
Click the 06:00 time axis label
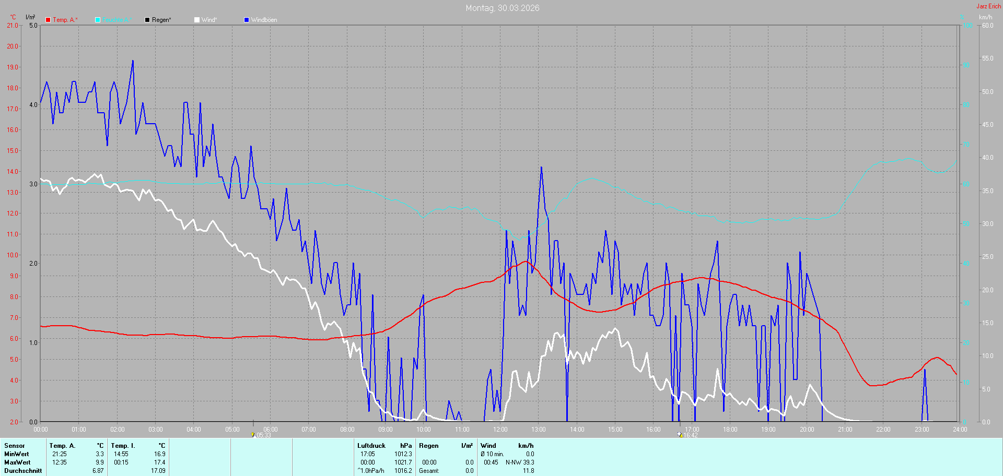point(270,430)
